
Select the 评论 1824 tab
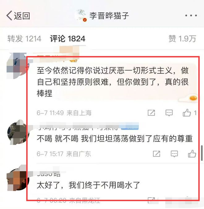click(x=68, y=39)
